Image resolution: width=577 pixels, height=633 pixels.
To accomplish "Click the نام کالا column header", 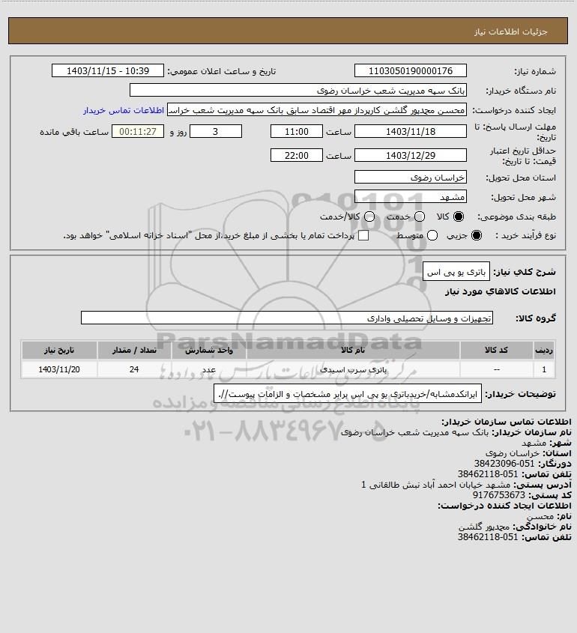I will tap(353, 350).
